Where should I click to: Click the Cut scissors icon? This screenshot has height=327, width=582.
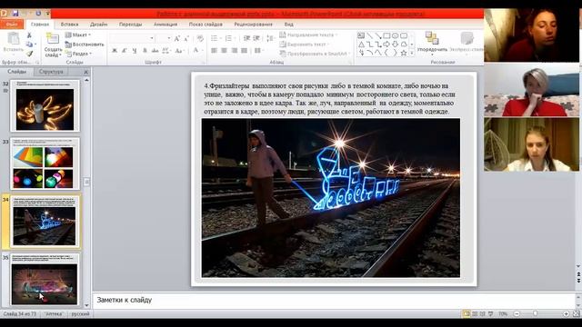29,35
